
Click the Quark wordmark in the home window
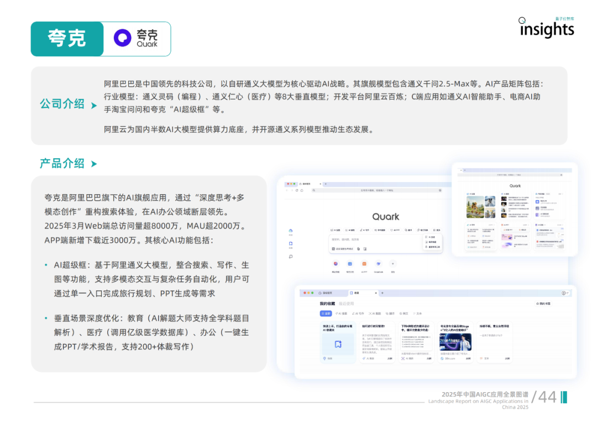386,217
